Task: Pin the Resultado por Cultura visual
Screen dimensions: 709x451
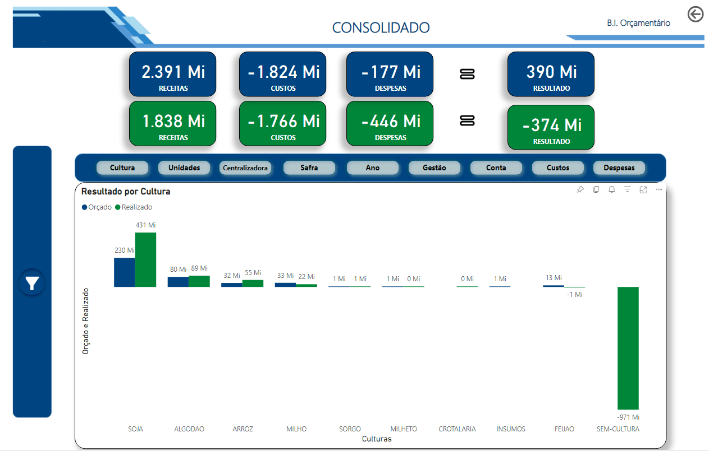Action: (580, 190)
